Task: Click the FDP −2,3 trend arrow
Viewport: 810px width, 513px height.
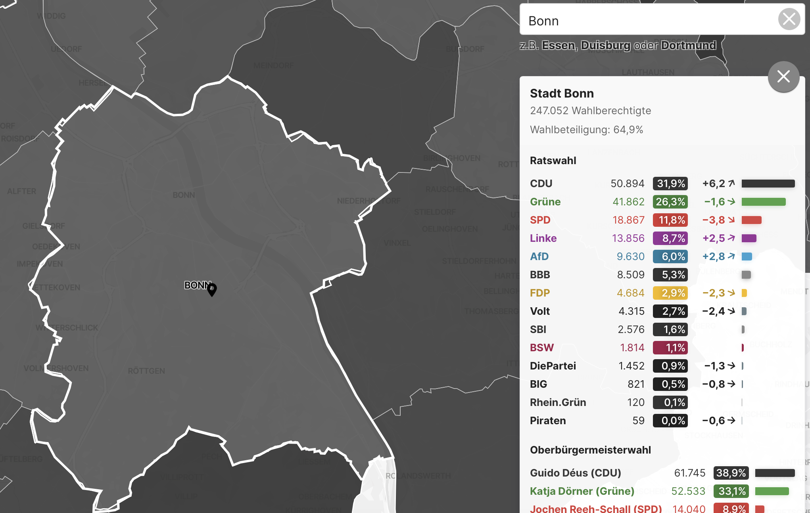Action: pyautogui.click(x=731, y=293)
